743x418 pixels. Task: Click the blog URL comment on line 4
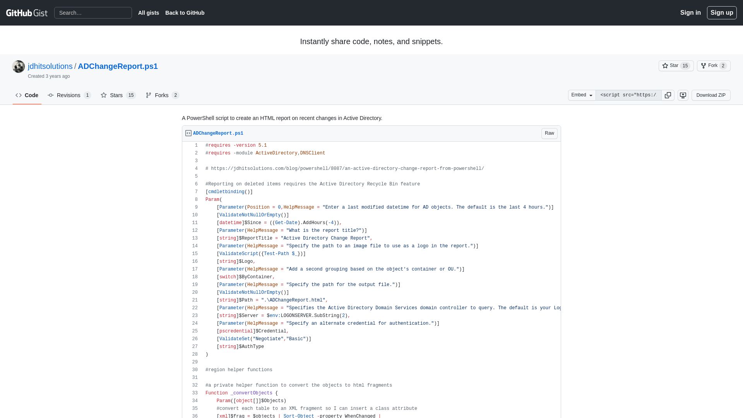click(345, 169)
